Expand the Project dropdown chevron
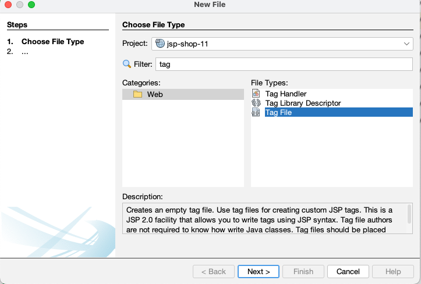421x284 pixels. (x=406, y=44)
